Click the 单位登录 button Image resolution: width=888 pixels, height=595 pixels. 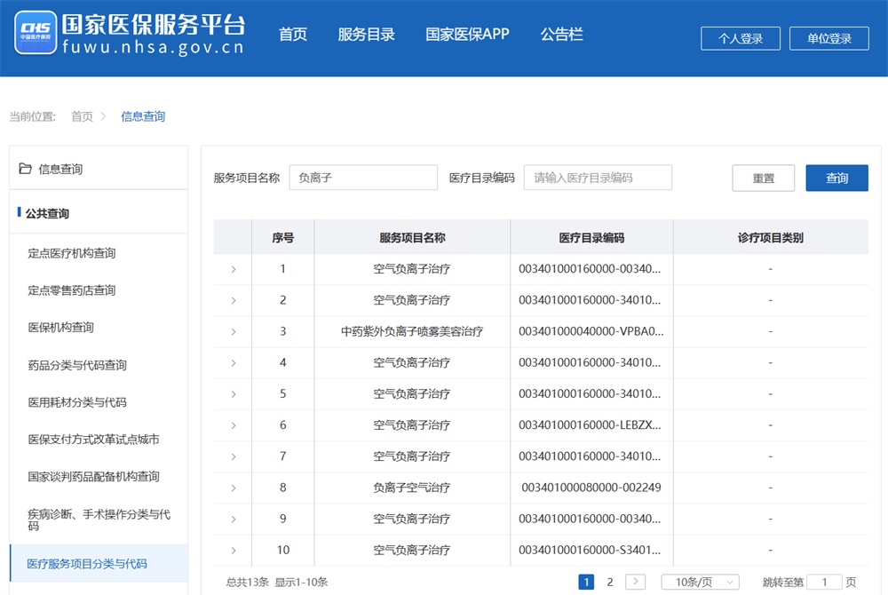coord(829,38)
